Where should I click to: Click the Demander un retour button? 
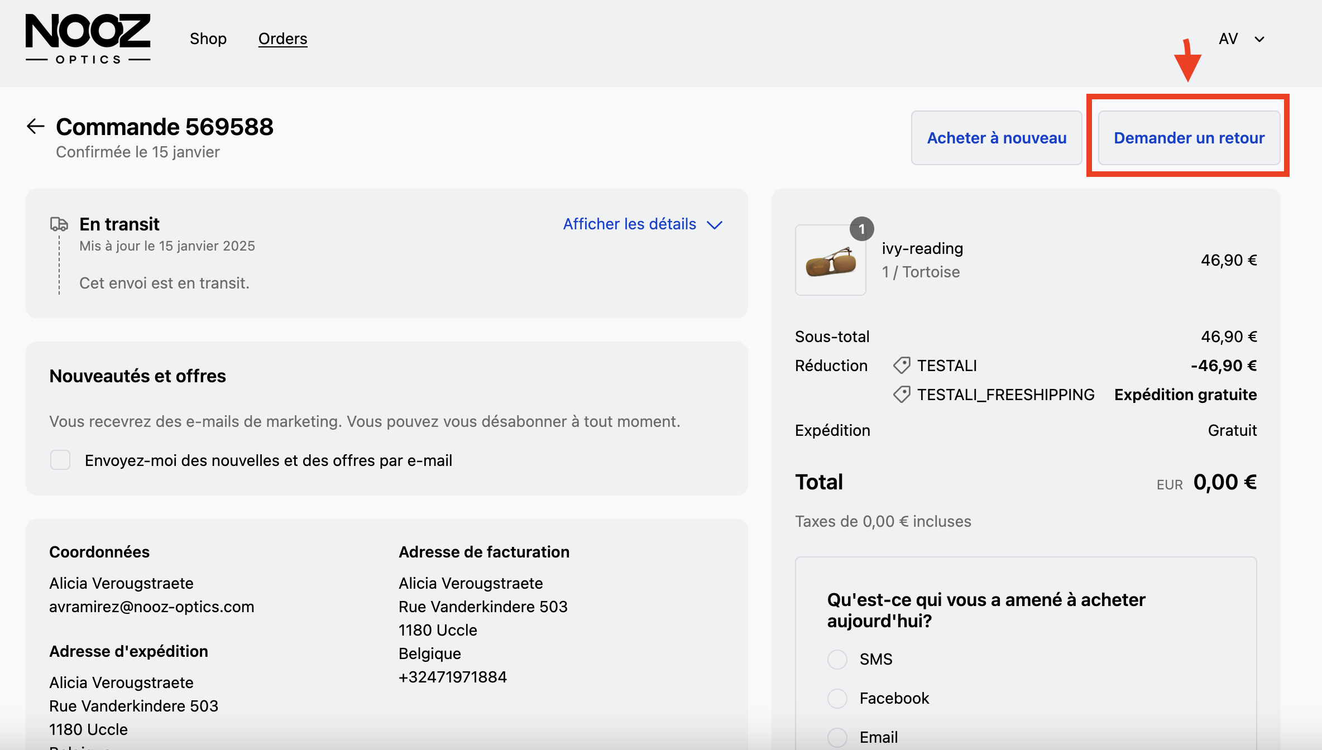[1189, 138]
